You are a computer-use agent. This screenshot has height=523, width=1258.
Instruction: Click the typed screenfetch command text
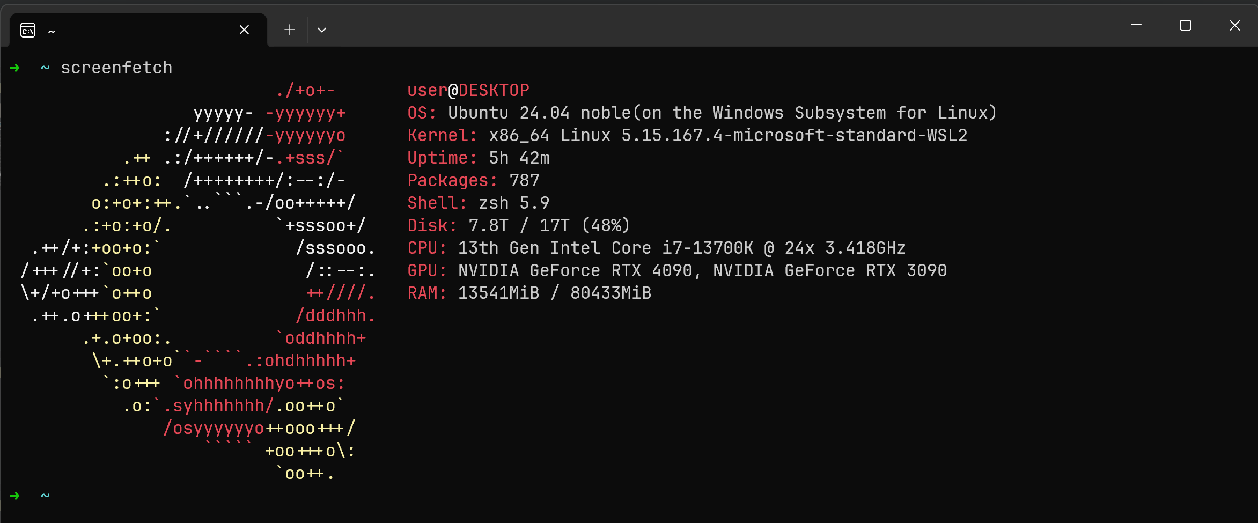pyautogui.click(x=116, y=68)
